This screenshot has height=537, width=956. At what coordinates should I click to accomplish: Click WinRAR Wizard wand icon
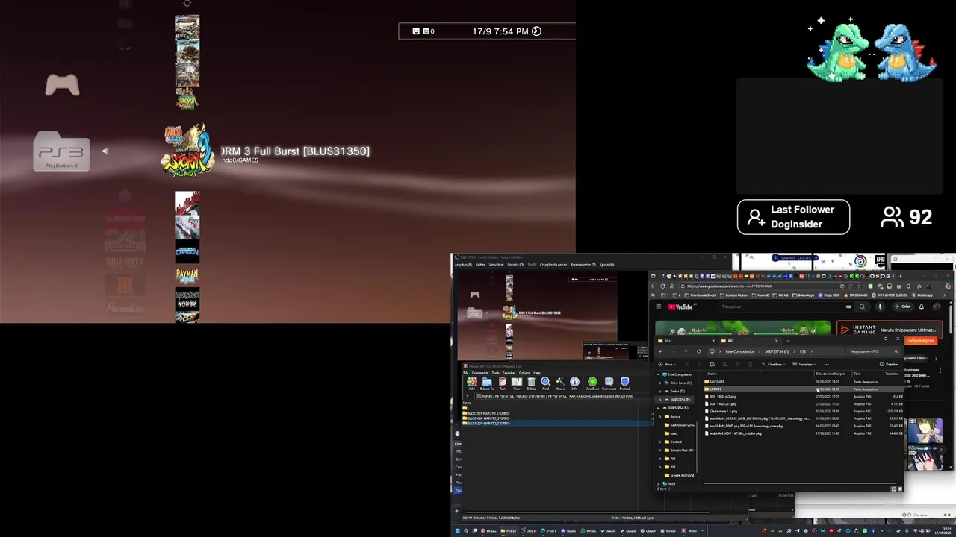coord(560,382)
